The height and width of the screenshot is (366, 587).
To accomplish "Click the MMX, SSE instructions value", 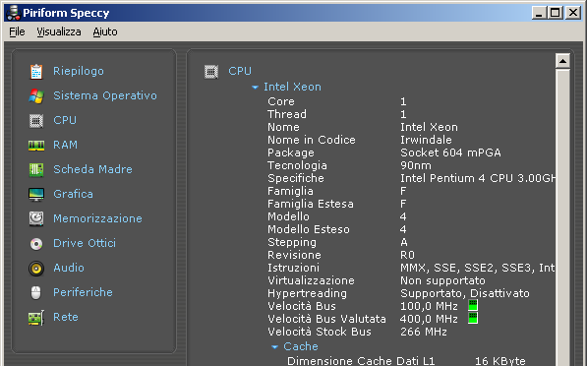I will [477, 268].
